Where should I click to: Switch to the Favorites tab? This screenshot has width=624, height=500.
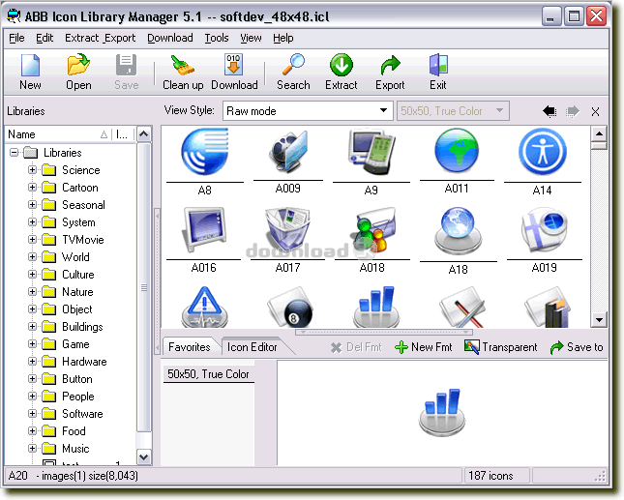tap(189, 347)
